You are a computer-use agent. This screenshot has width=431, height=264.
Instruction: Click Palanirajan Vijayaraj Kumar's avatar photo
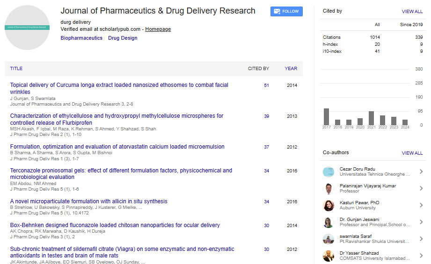[329, 188]
